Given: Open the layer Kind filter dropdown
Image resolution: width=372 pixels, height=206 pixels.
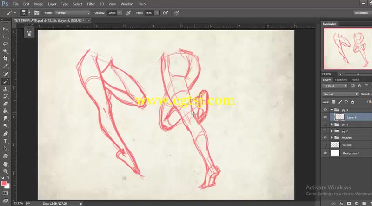Looking at the screenshot, I should pos(335,86).
